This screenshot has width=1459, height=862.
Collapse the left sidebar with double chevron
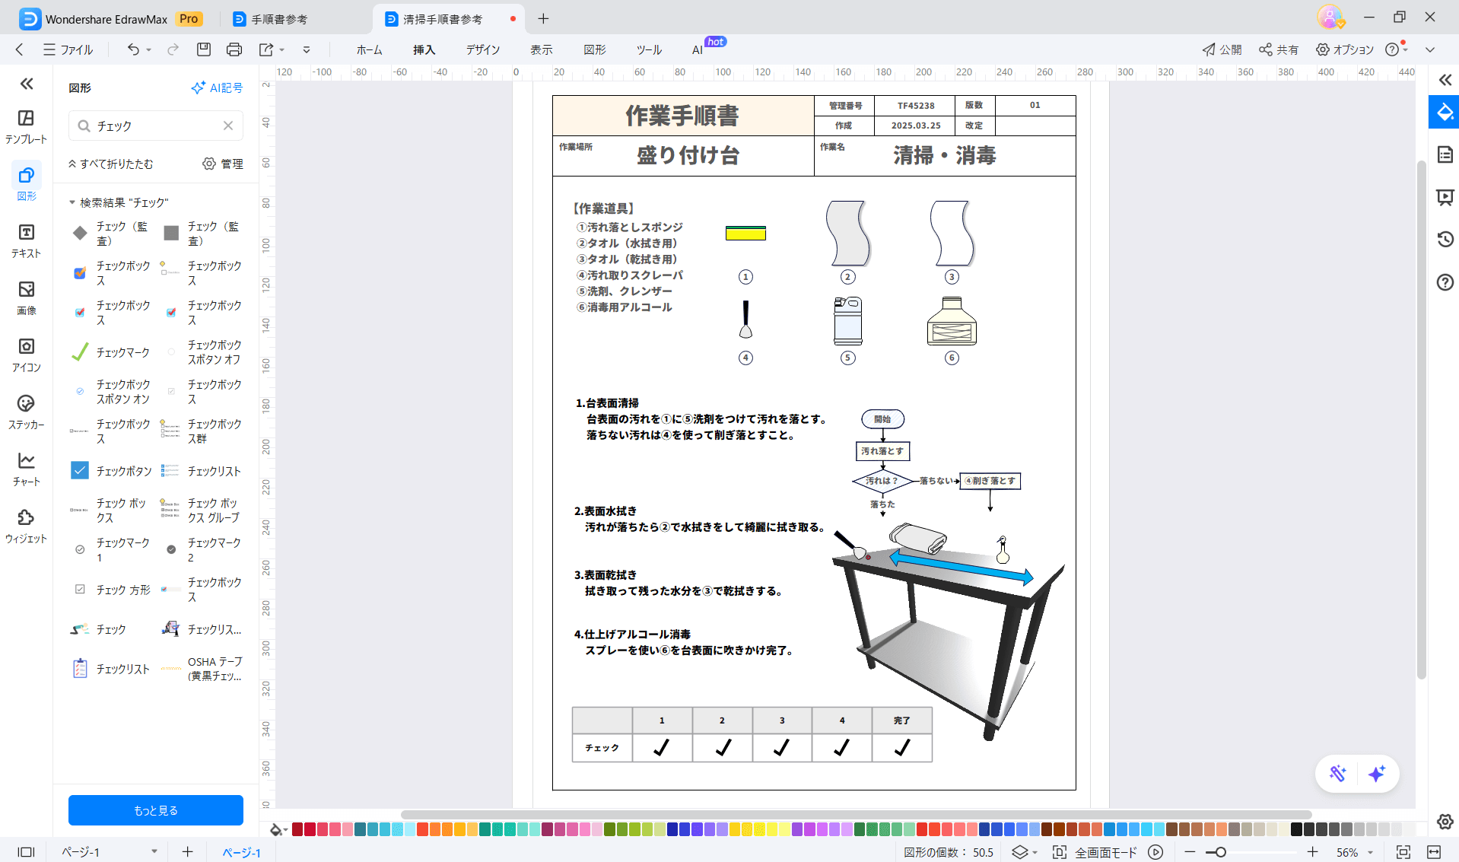tap(27, 84)
